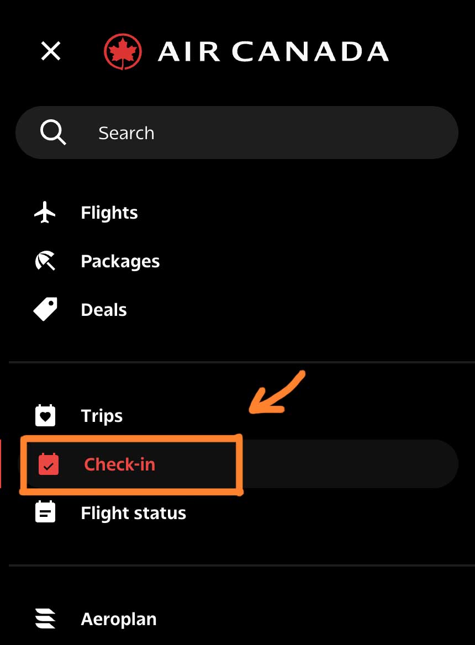
Task: Select the highlighted Check-in option
Action: pyautogui.click(x=119, y=464)
